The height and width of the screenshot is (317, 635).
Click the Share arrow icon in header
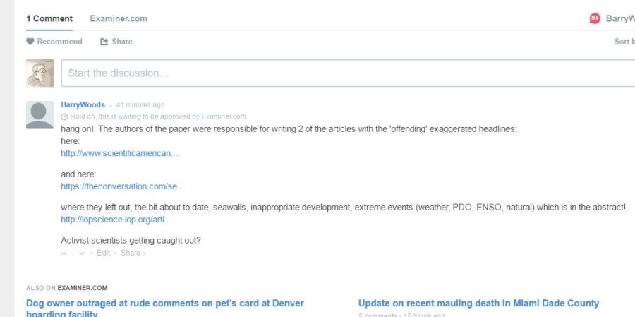coord(104,42)
